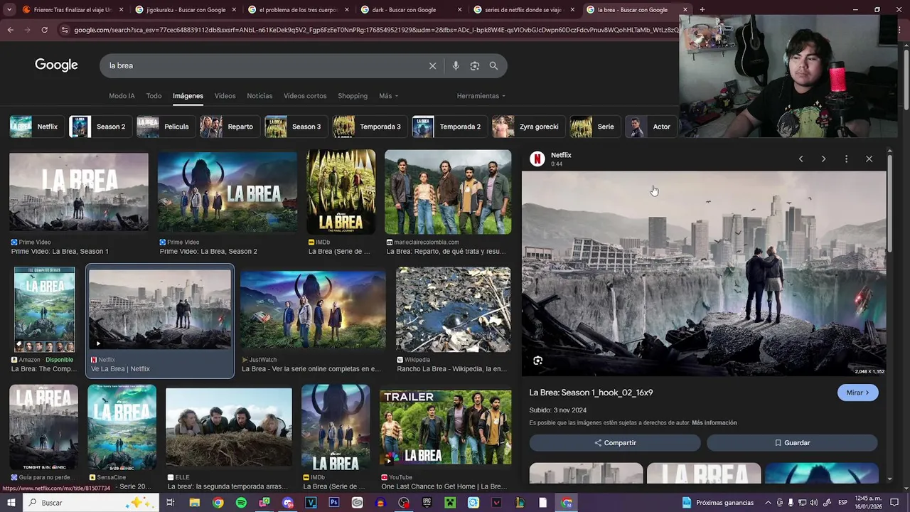Open the Próximas ganancias taskbar widget
This screenshot has width=910, height=512.
(718, 503)
